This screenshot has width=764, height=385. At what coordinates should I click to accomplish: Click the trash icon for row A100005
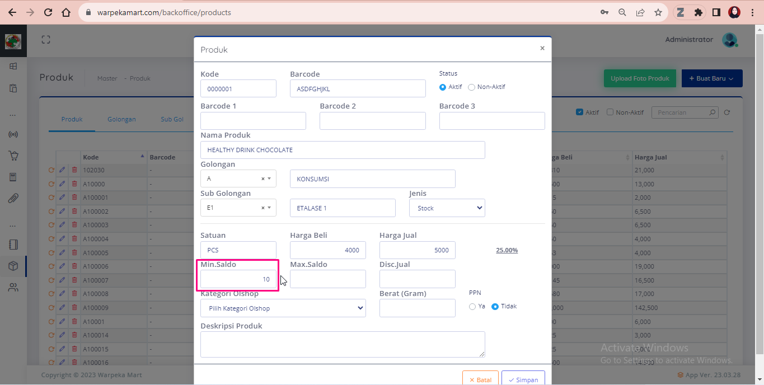(74, 252)
